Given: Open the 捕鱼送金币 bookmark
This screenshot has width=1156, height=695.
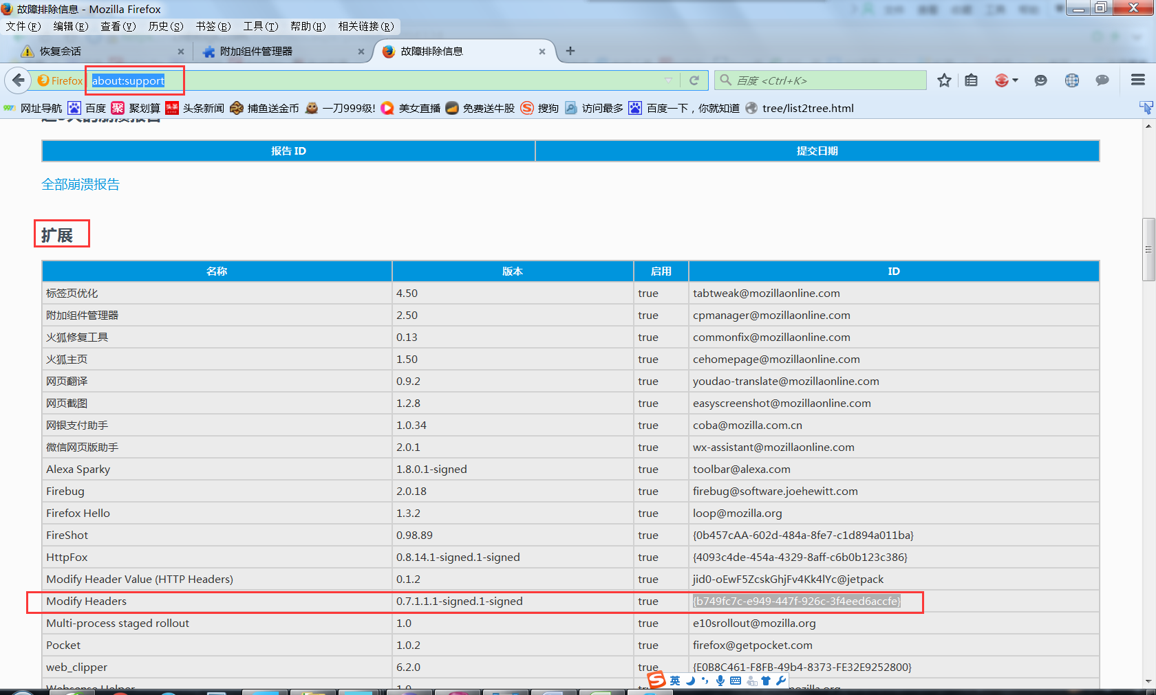Looking at the screenshot, I should point(264,108).
